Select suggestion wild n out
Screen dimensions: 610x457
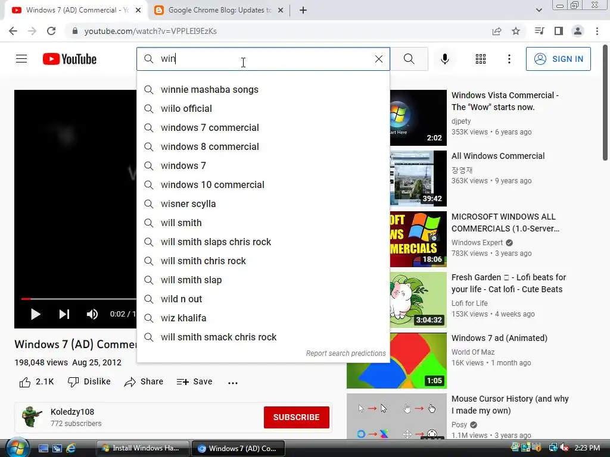263,299
